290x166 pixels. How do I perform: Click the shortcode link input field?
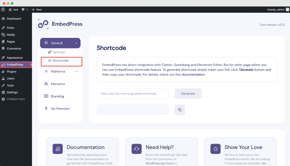[133, 93]
